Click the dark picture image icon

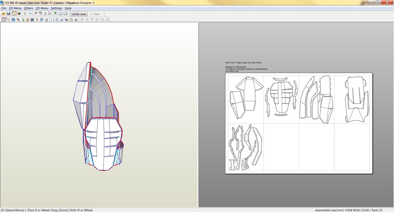click(32, 20)
